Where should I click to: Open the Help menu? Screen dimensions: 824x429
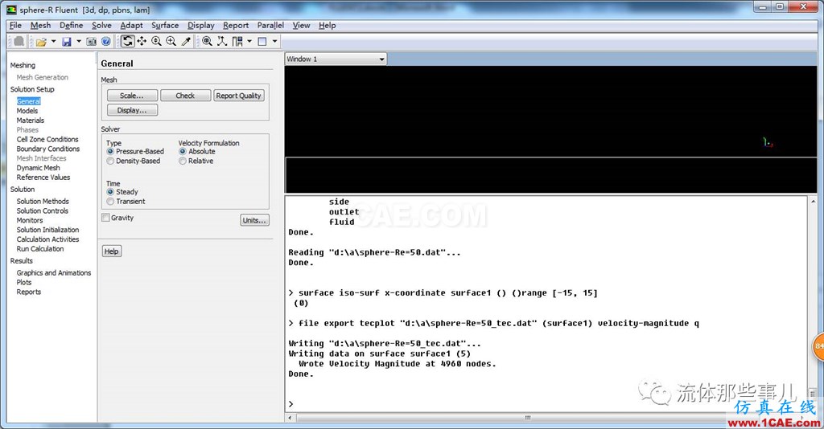pyautogui.click(x=327, y=25)
